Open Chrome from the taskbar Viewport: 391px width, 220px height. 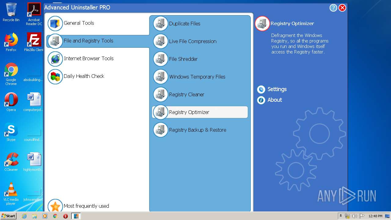(55, 216)
